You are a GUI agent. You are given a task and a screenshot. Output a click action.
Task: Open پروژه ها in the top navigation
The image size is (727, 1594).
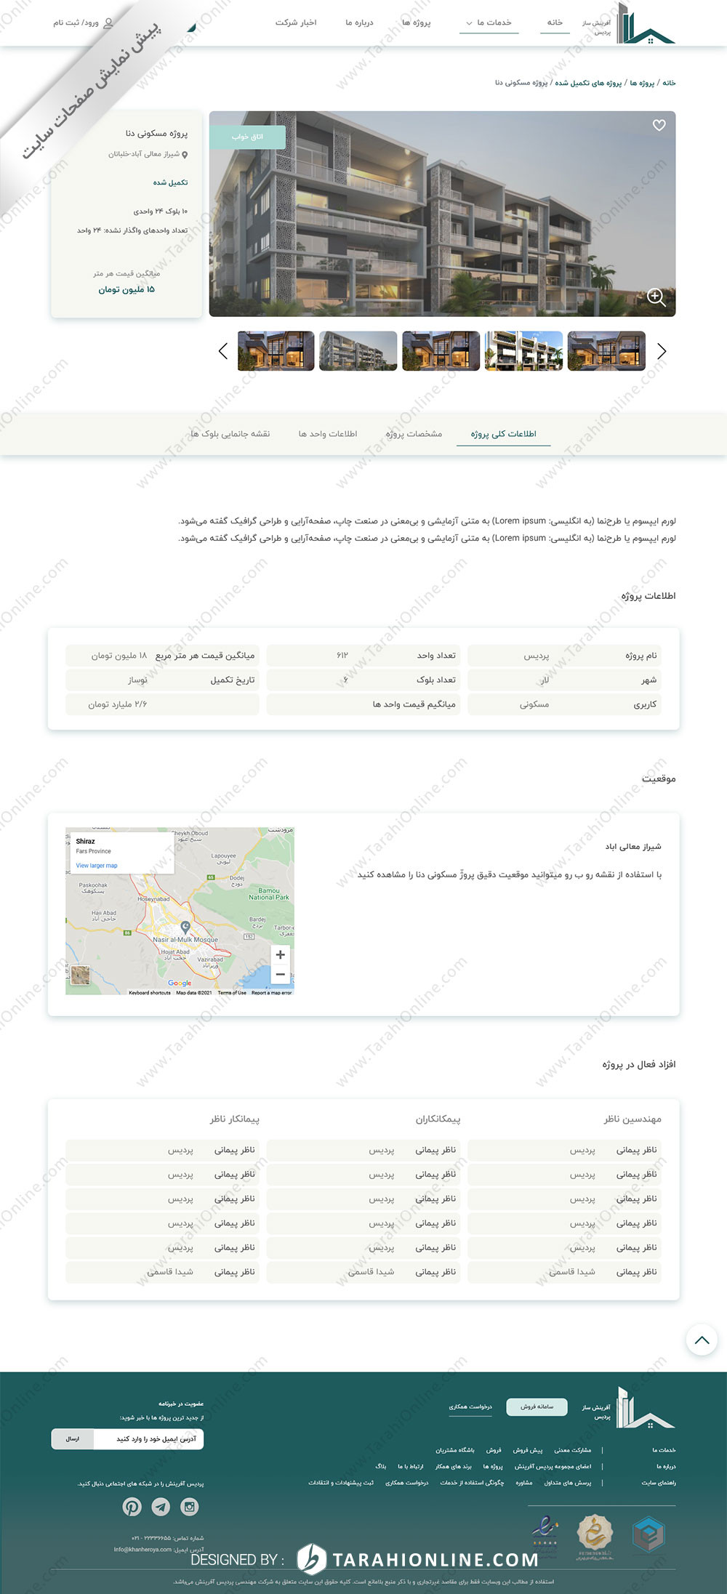(x=417, y=23)
